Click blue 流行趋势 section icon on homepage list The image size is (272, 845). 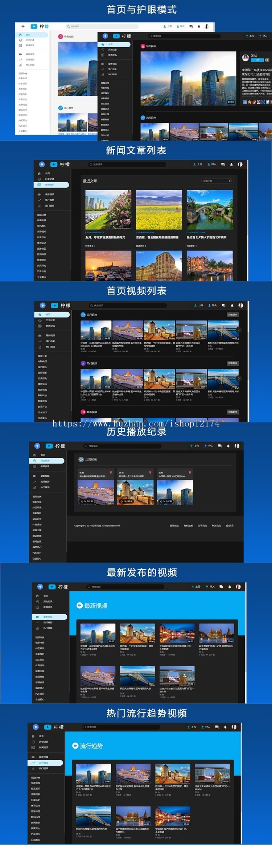click(83, 315)
